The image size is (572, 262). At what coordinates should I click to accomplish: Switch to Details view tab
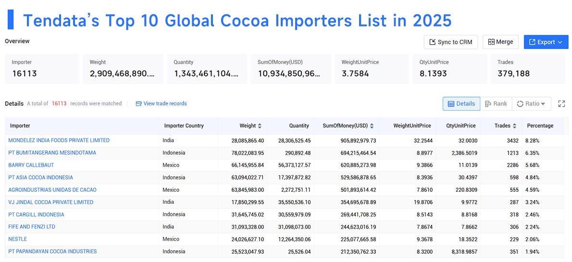pyautogui.click(x=461, y=104)
